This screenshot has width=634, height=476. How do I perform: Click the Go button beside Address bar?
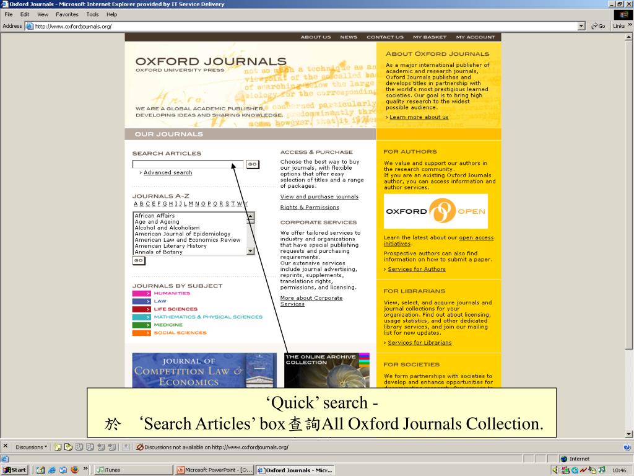598,26
